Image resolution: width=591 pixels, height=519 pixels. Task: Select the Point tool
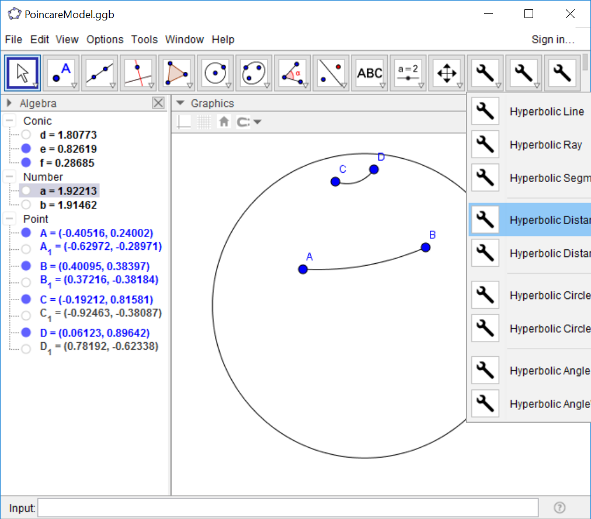point(60,72)
